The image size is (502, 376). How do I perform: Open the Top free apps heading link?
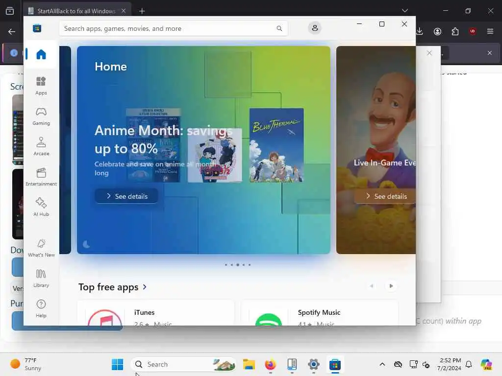112,287
